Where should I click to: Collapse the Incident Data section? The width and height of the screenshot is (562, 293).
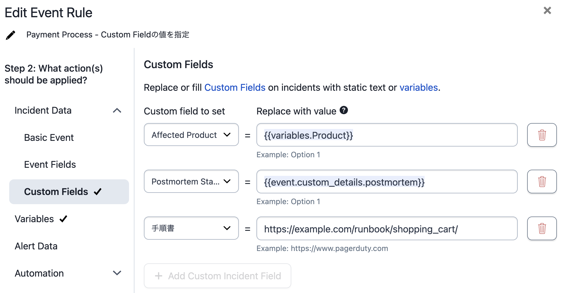pos(117,110)
